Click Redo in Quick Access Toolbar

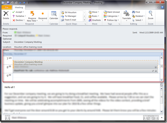click(16, 3)
